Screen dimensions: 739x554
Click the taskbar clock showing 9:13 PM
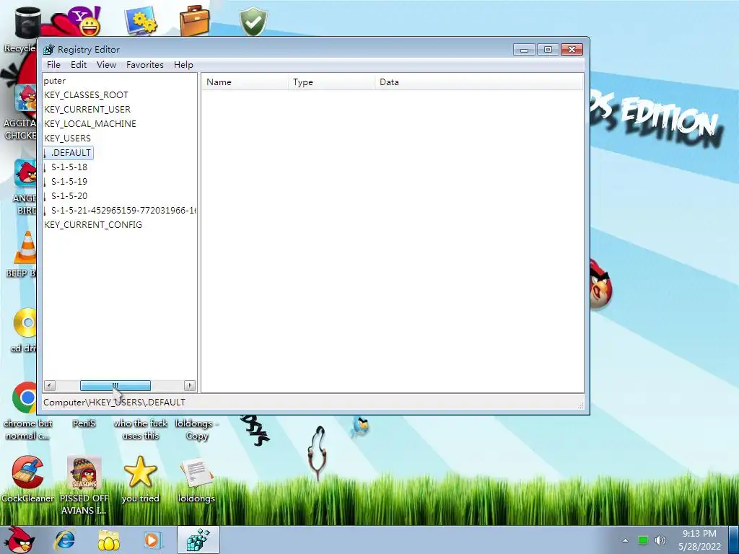[699, 540]
